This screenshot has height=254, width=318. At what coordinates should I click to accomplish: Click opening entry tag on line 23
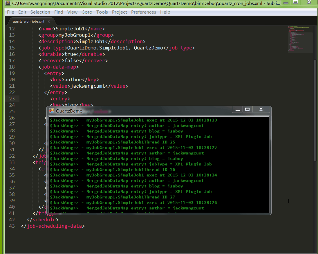pyautogui.click(x=60, y=99)
